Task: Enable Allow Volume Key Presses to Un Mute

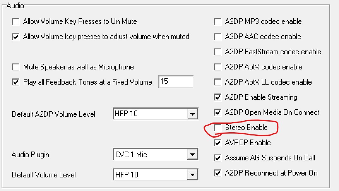Action: coord(15,22)
